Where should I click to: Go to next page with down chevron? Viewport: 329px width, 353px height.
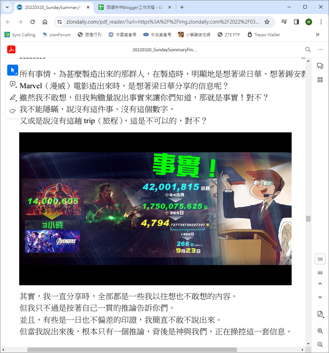click(x=320, y=297)
